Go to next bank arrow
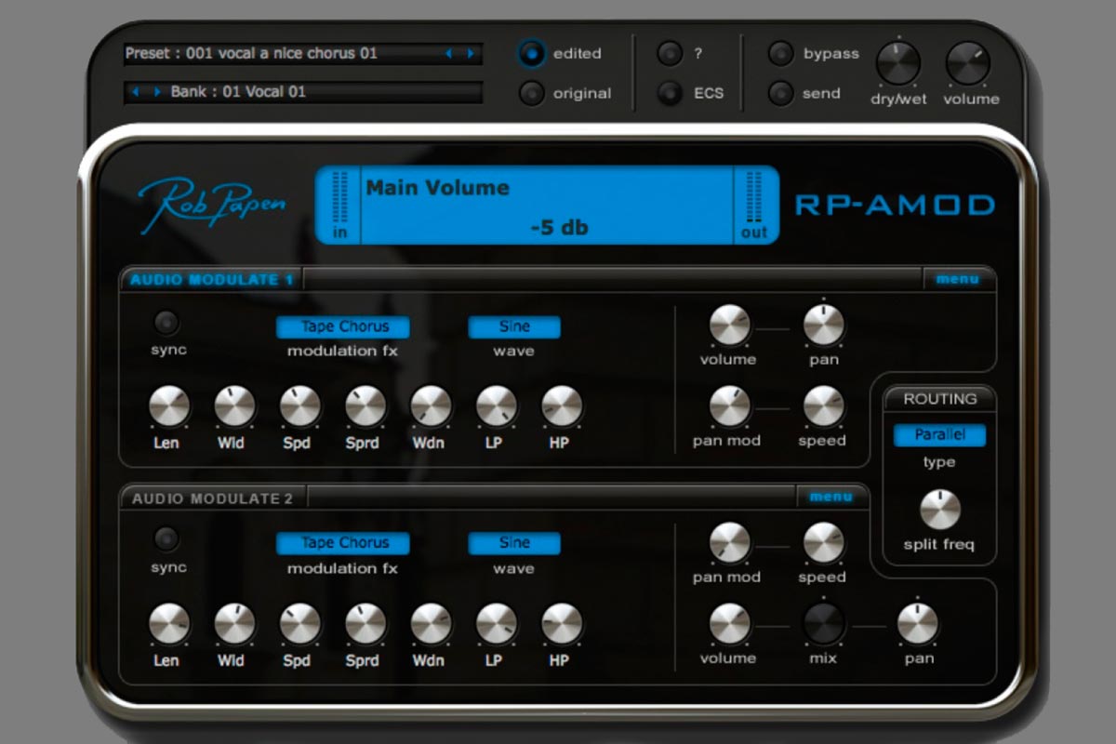This screenshot has width=1116, height=744. tap(156, 92)
